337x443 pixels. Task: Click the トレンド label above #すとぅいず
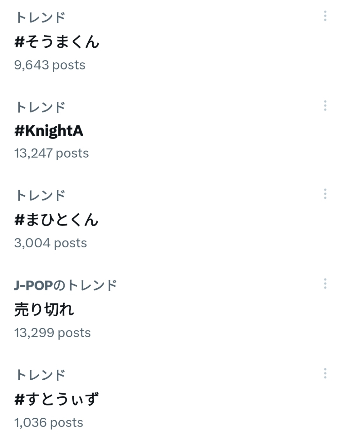41,375
